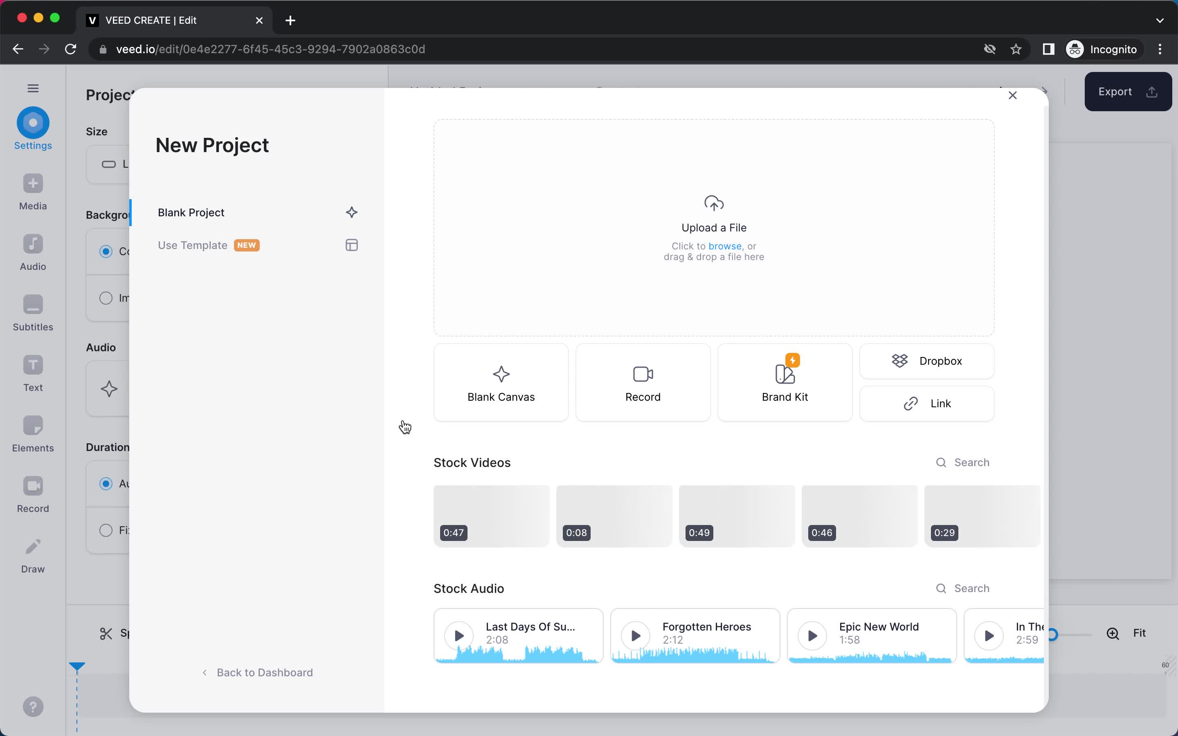The width and height of the screenshot is (1178, 736).
Task: Click the Upload a File drop area
Action: (x=714, y=227)
